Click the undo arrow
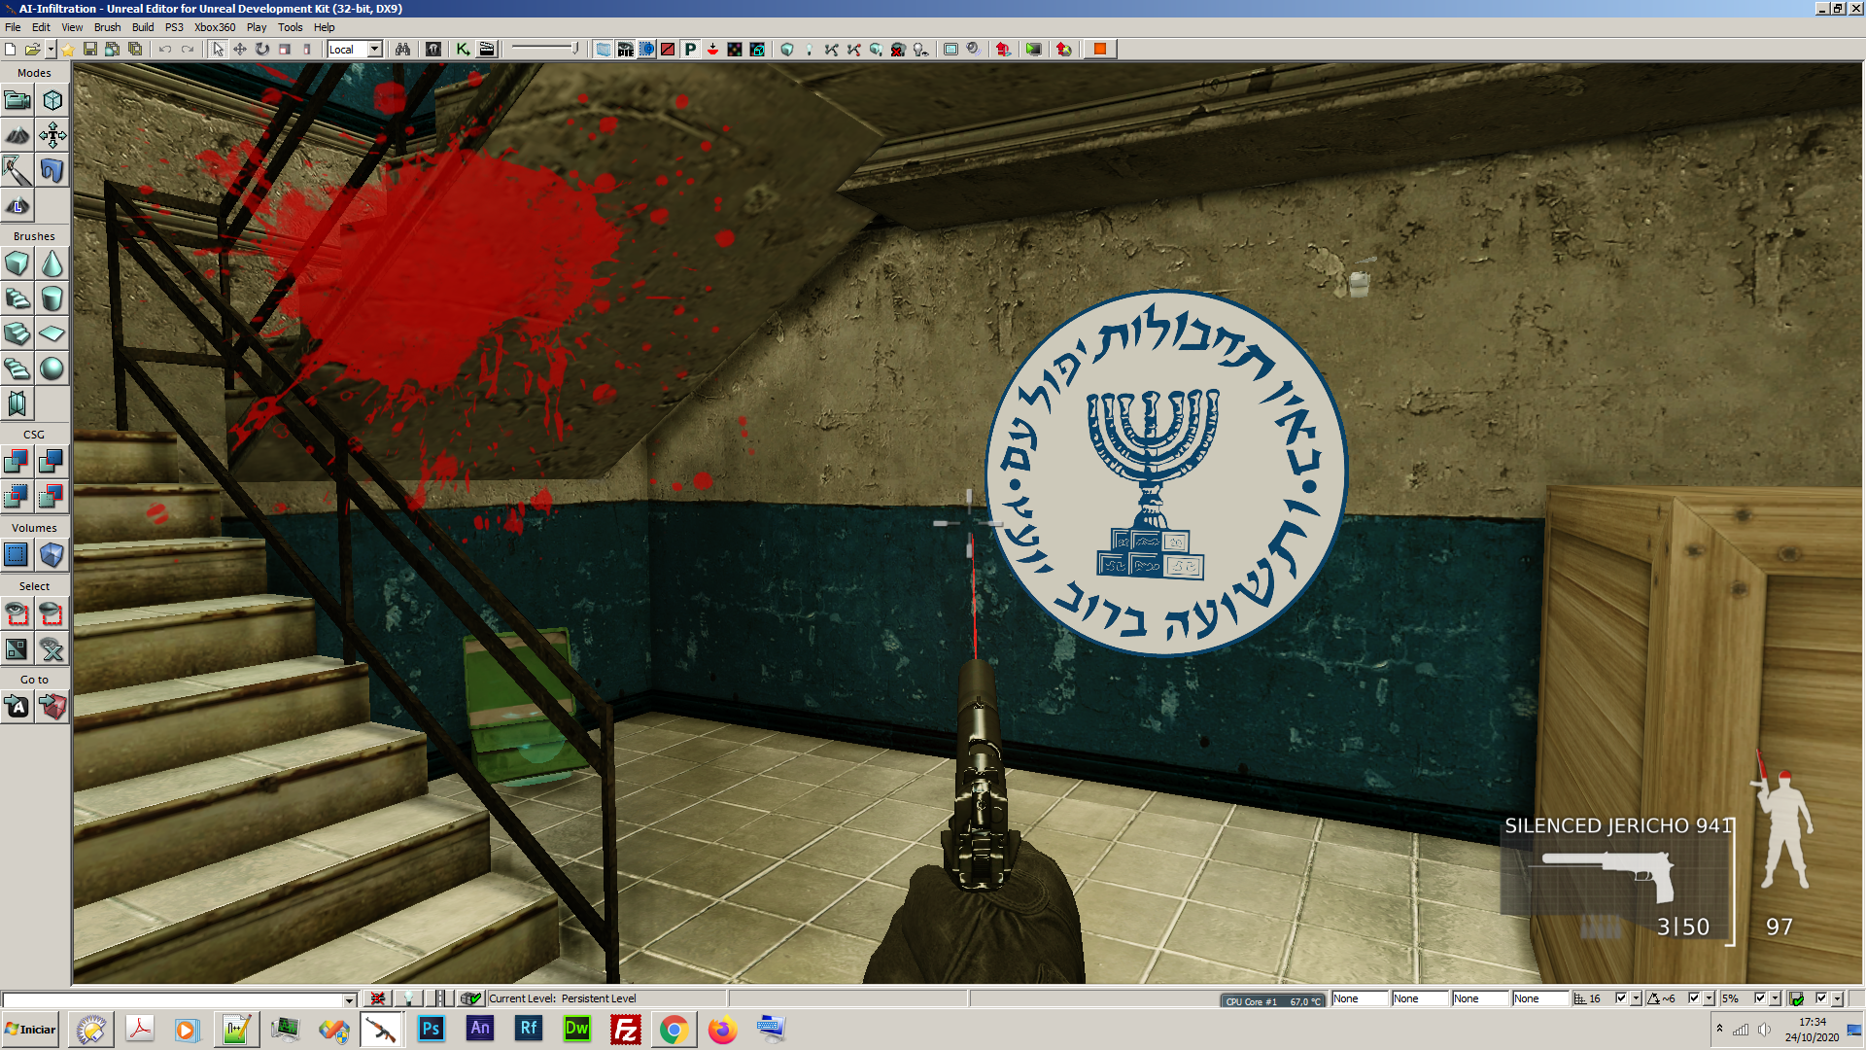 coord(165,49)
